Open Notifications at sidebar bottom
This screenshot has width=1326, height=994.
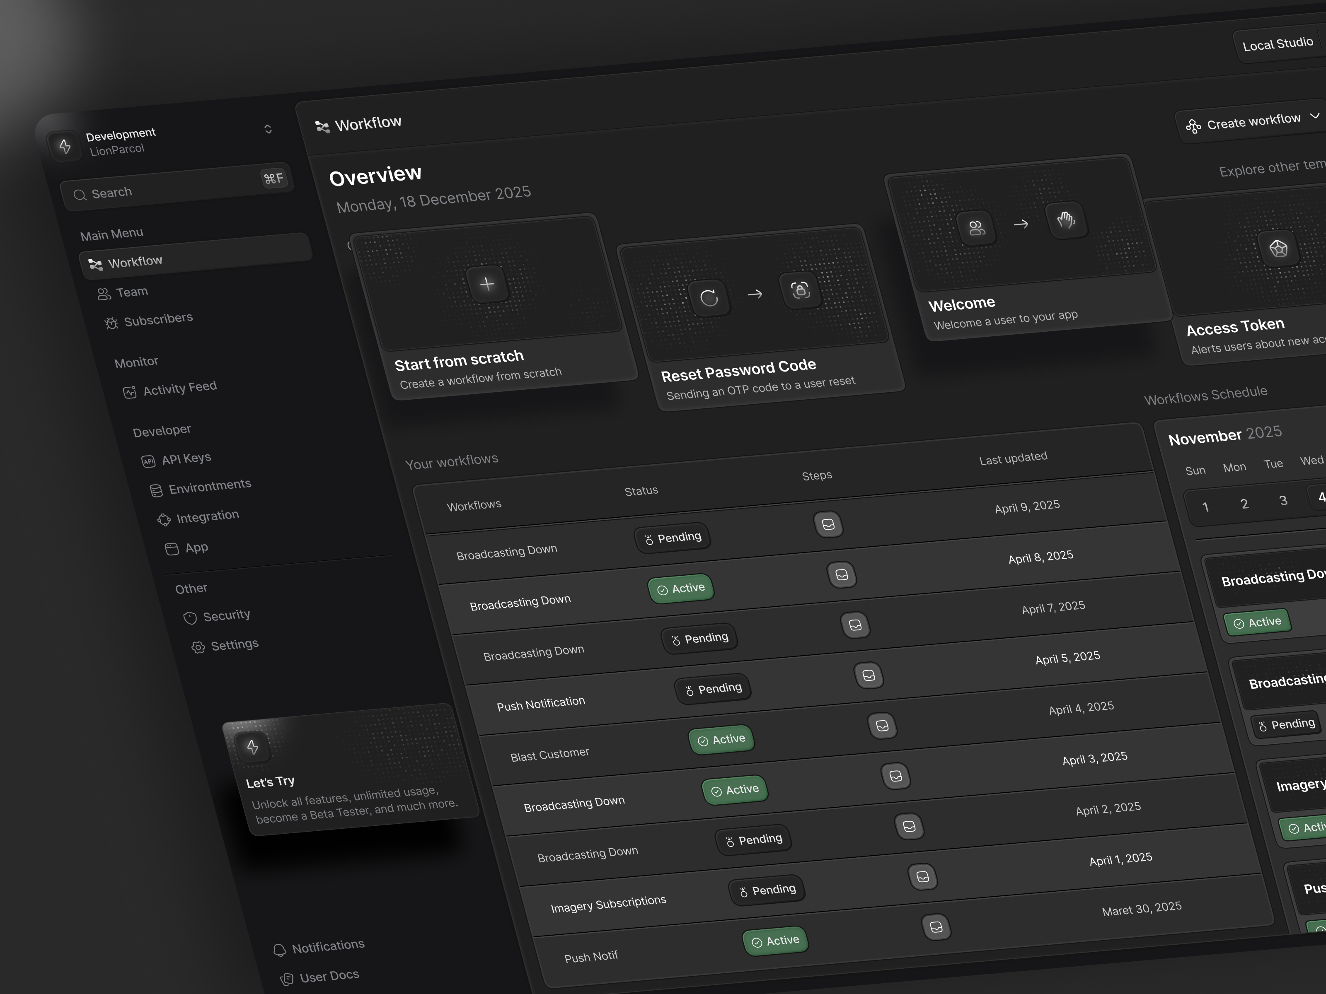click(318, 947)
